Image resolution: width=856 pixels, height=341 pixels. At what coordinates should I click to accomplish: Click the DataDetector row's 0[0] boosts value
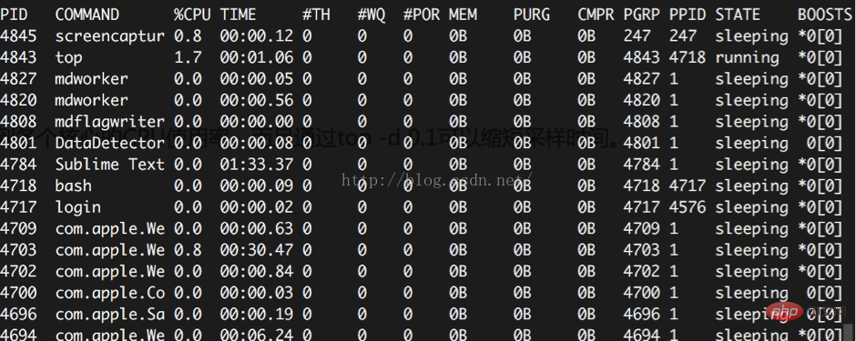click(x=825, y=144)
